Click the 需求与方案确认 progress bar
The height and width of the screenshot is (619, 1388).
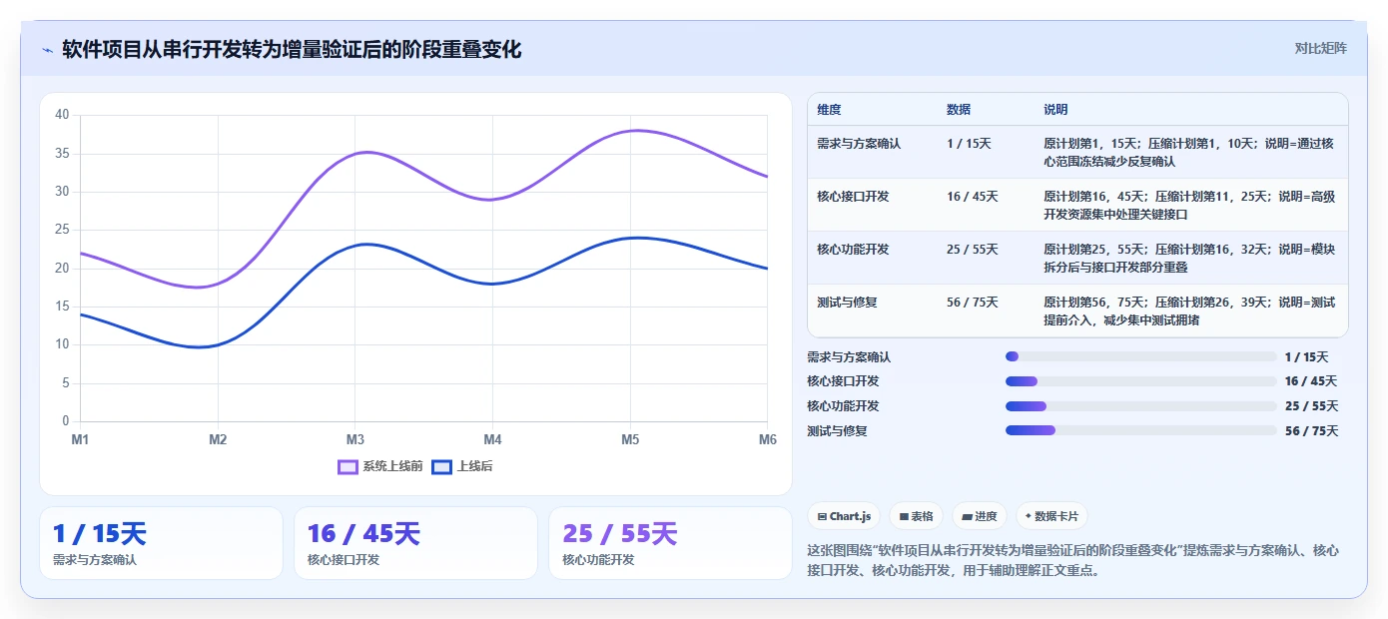point(1141,356)
